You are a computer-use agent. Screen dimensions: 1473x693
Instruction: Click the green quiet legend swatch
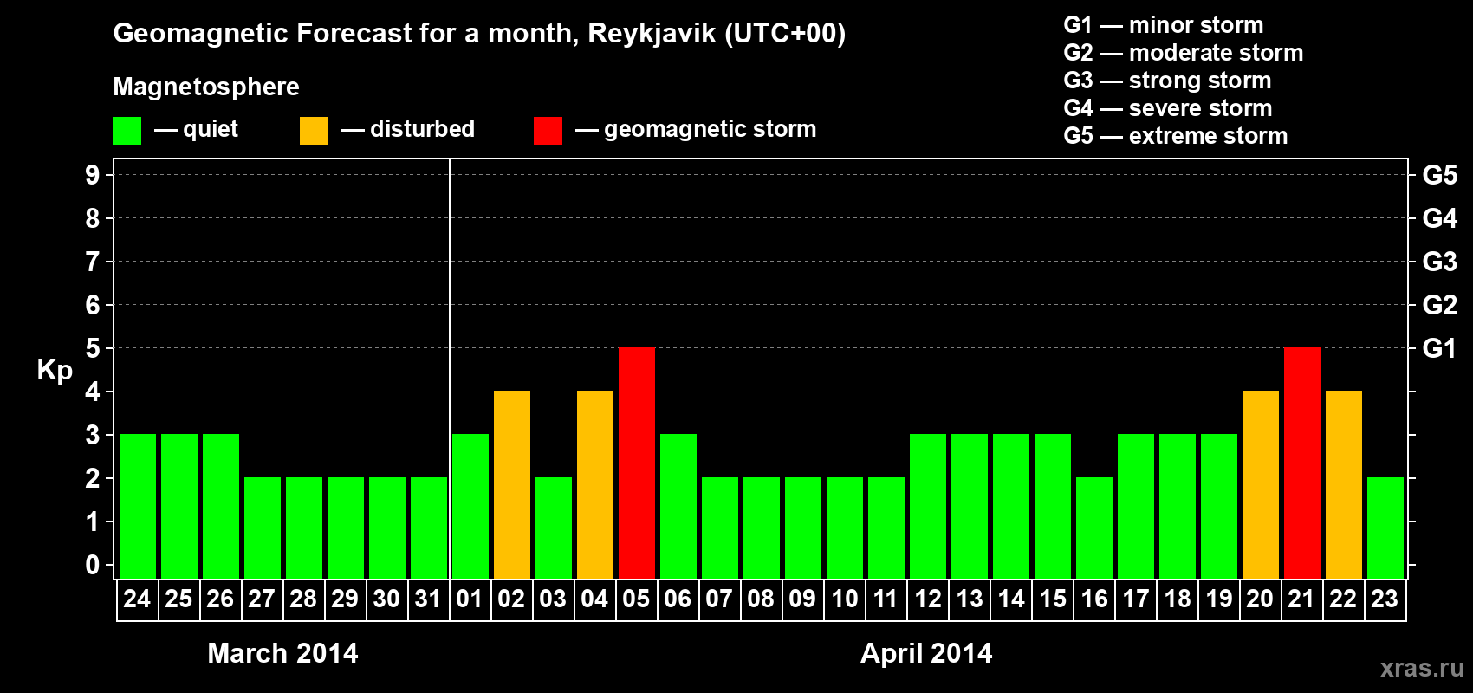coord(127,131)
